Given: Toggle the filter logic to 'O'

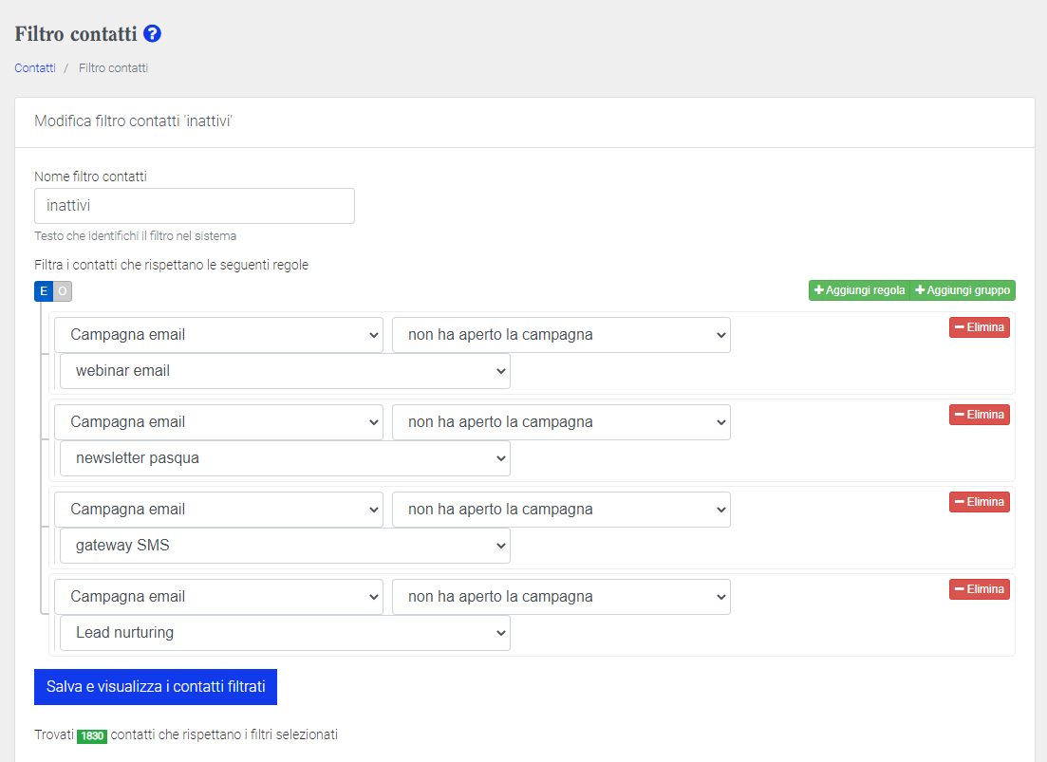Looking at the screenshot, I should click(x=61, y=291).
